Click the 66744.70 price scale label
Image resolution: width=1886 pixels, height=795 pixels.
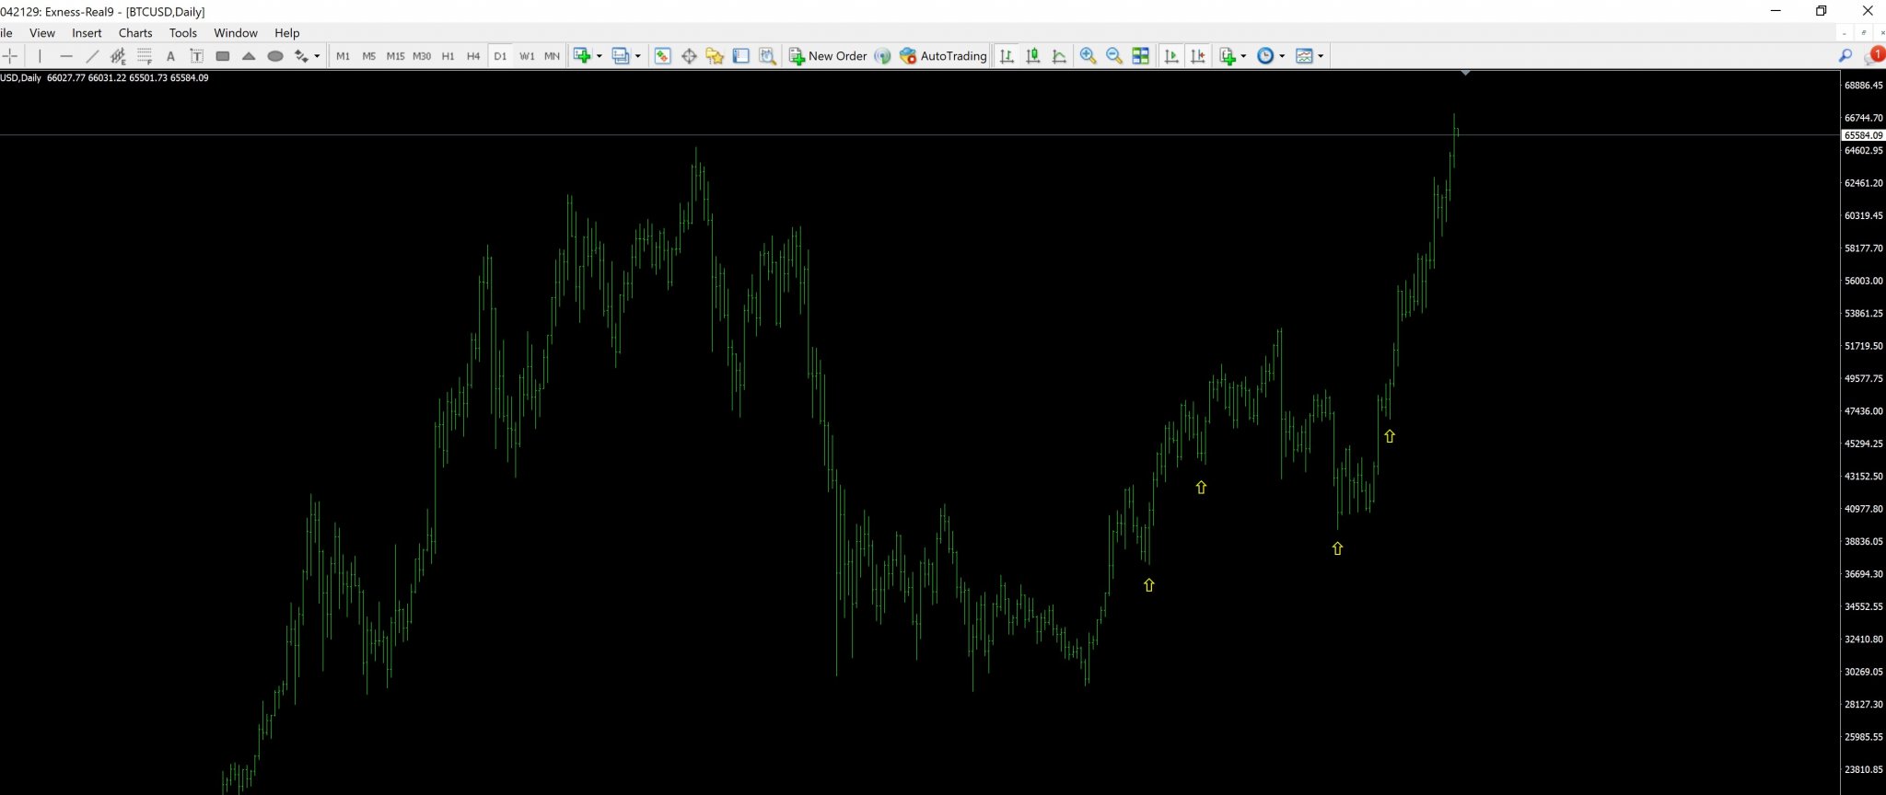pos(1863,118)
